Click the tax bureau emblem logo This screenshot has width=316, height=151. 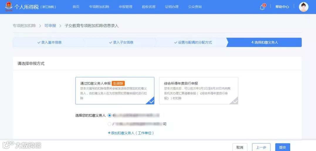9,6
